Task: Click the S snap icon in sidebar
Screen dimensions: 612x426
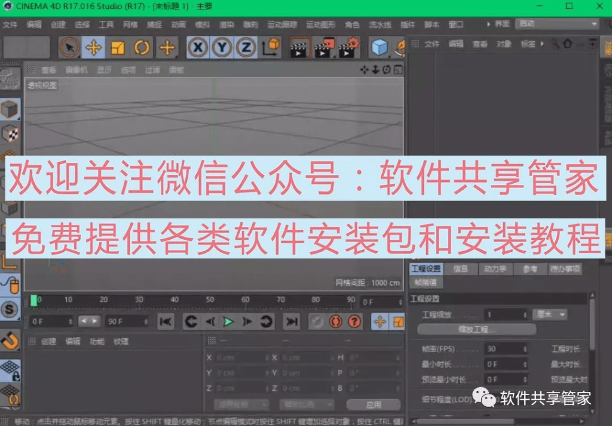Action: click(10, 310)
